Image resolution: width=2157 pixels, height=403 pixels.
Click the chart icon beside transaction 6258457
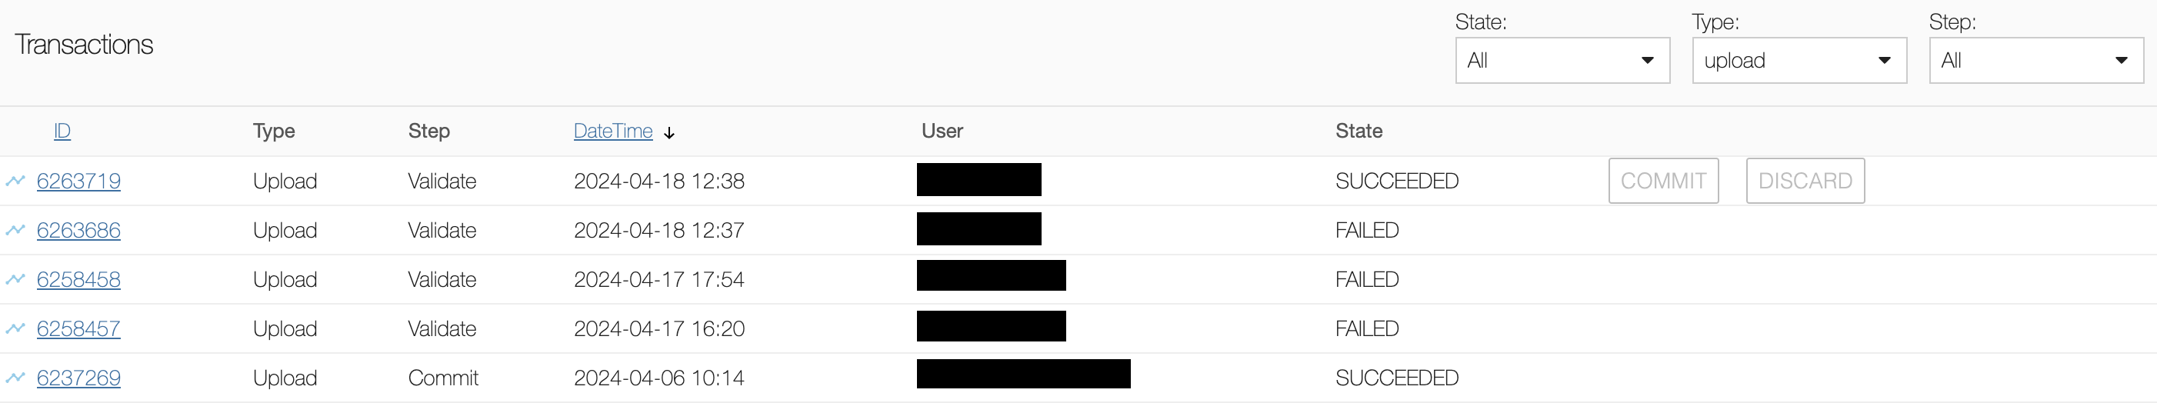(x=15, y=328)
